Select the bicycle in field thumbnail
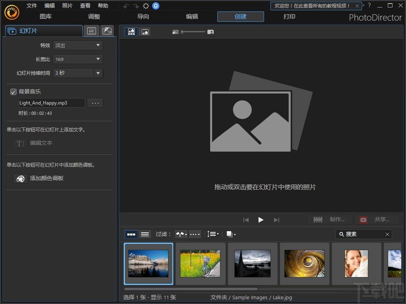The image size is (406, 304). tap(200, 264)
